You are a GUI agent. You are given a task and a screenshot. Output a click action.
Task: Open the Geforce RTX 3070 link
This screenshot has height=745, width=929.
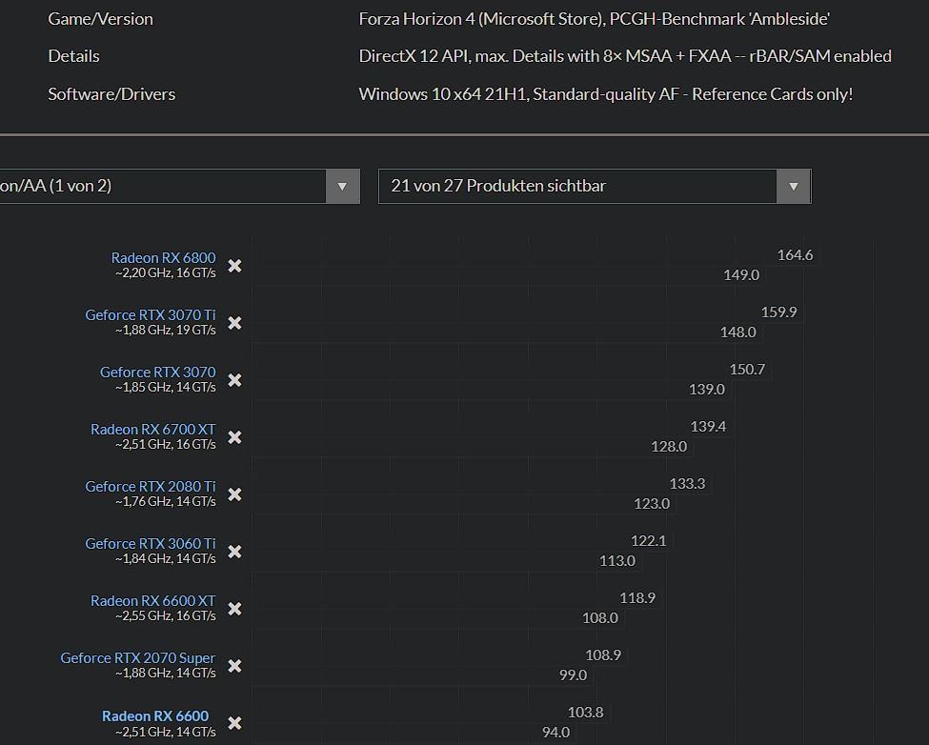click(x=157, y=372)
